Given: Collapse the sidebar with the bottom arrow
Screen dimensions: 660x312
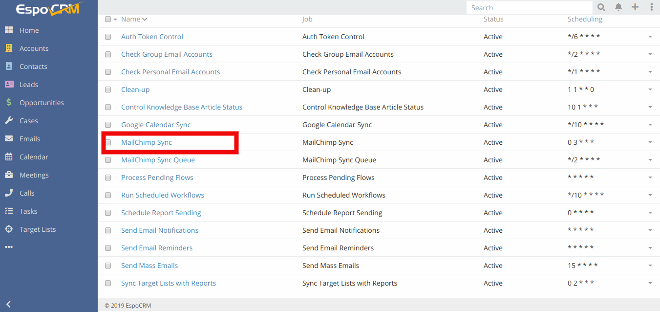Looking at the screenshot, I should tap(8, 304).
